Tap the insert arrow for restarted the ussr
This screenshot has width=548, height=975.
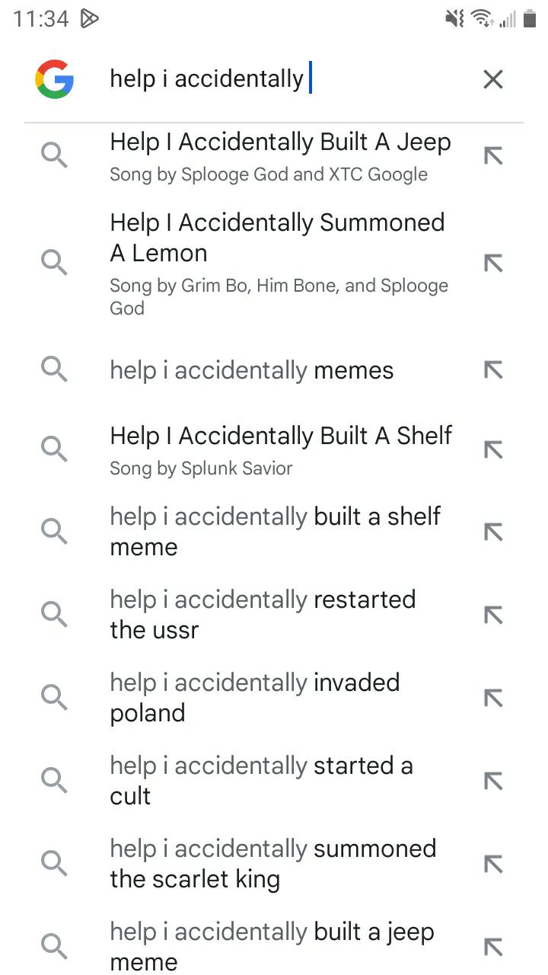click(x=494, y=614)
